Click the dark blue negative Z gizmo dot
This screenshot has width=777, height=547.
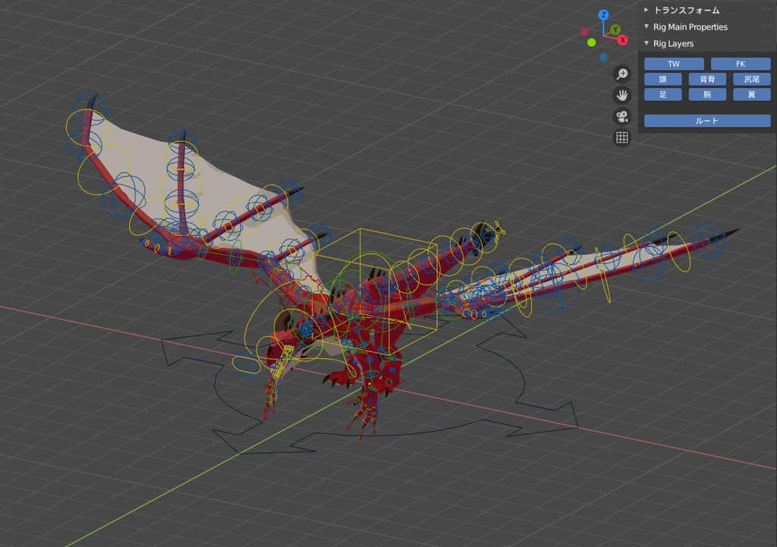click(603, 58)
